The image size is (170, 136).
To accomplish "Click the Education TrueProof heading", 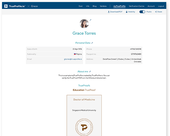I will click(84, 90).
